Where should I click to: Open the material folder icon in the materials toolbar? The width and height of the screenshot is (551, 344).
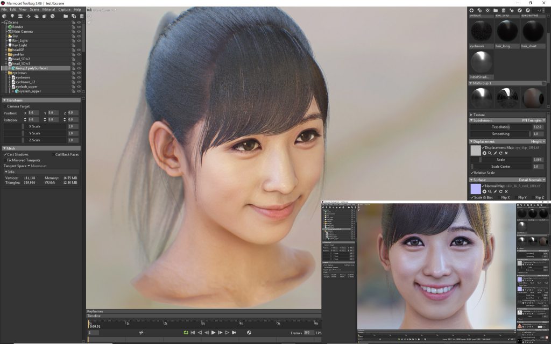(496, 11)
